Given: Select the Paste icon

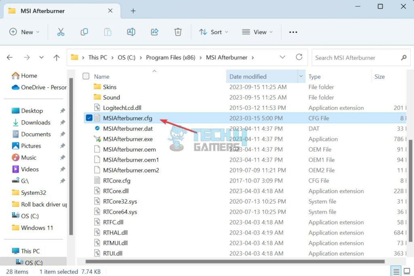Looking at the screenshot, I should coord(108,32).
